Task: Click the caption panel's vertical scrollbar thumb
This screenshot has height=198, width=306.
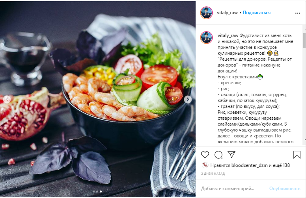Action: [304, 40]
